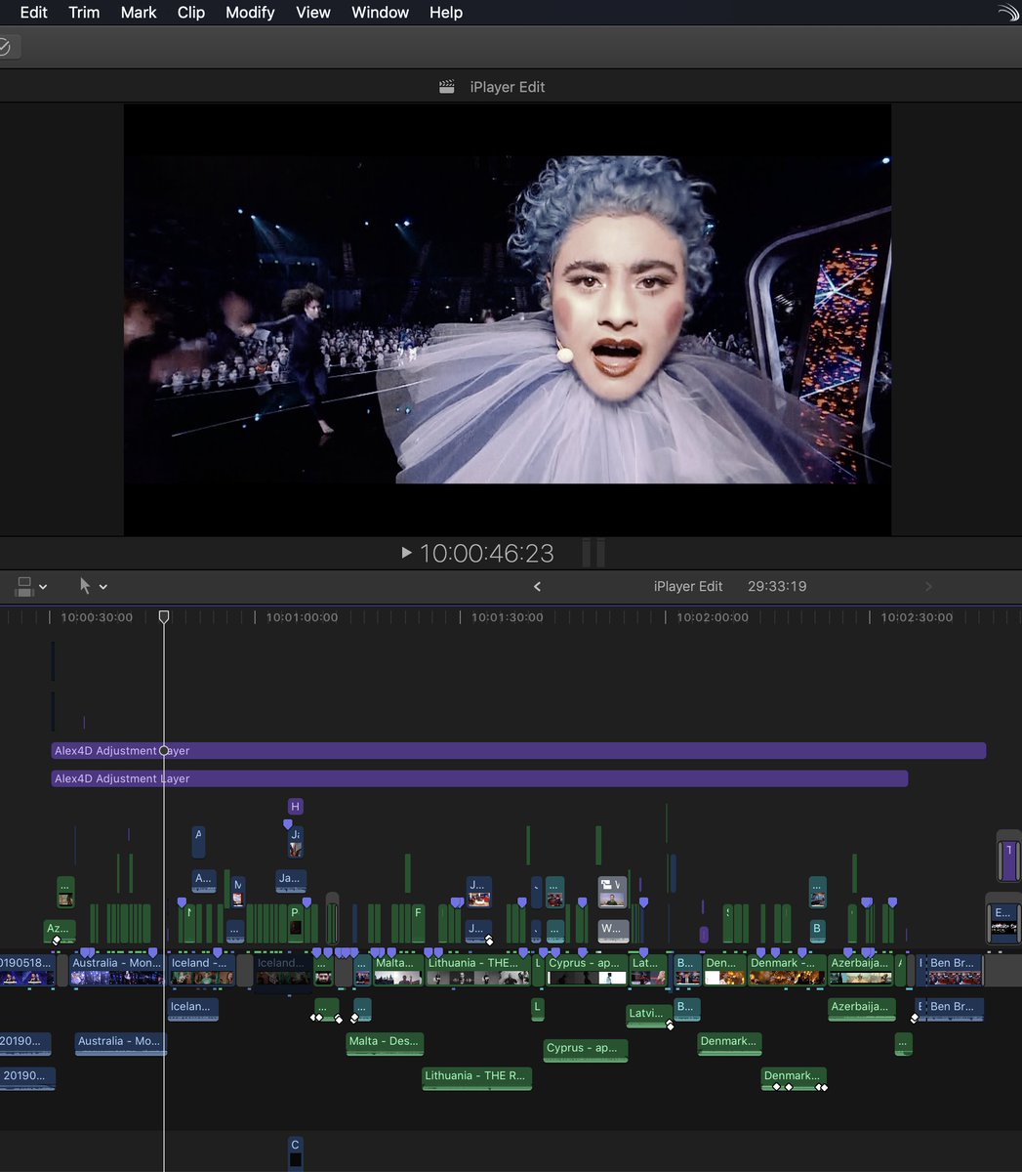Image resolution: width=1022 pixels, height=1172 pixels.
Task: Click ruler at 10:02:30:00
Action: point(917,617)
